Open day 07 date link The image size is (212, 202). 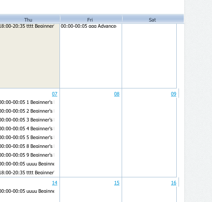pos(55,94)
